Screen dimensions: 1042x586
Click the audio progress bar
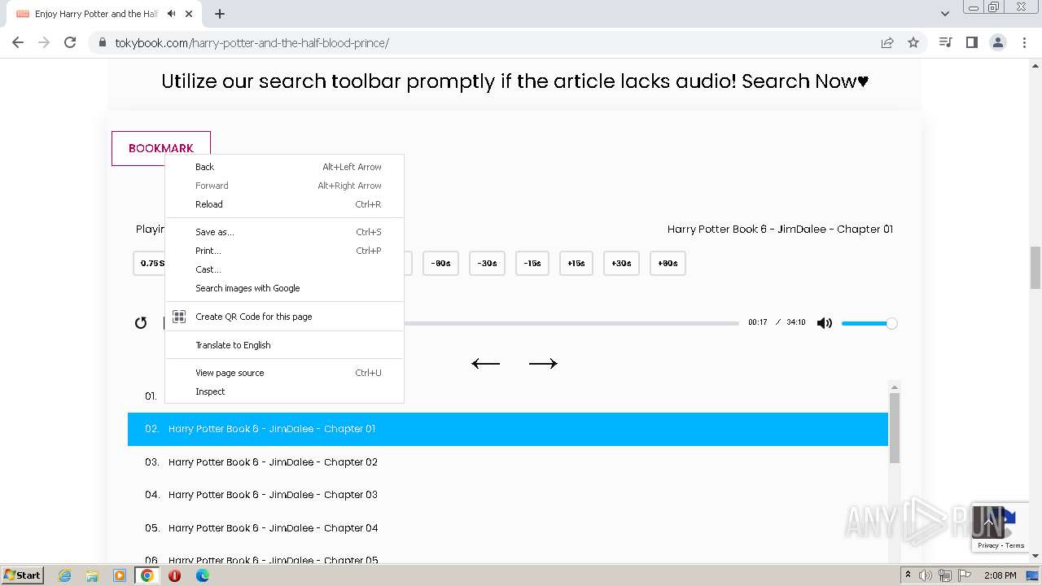coord(571,323)
